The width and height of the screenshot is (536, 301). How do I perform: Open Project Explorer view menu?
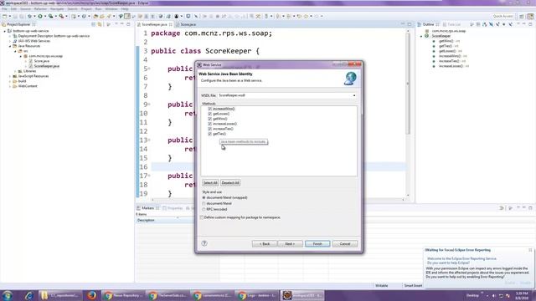pyautogui.click(x=109, y=24)
